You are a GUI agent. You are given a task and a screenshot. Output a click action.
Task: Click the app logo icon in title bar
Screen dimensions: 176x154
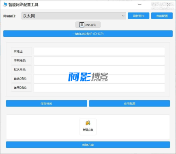[x=5, y=4]
